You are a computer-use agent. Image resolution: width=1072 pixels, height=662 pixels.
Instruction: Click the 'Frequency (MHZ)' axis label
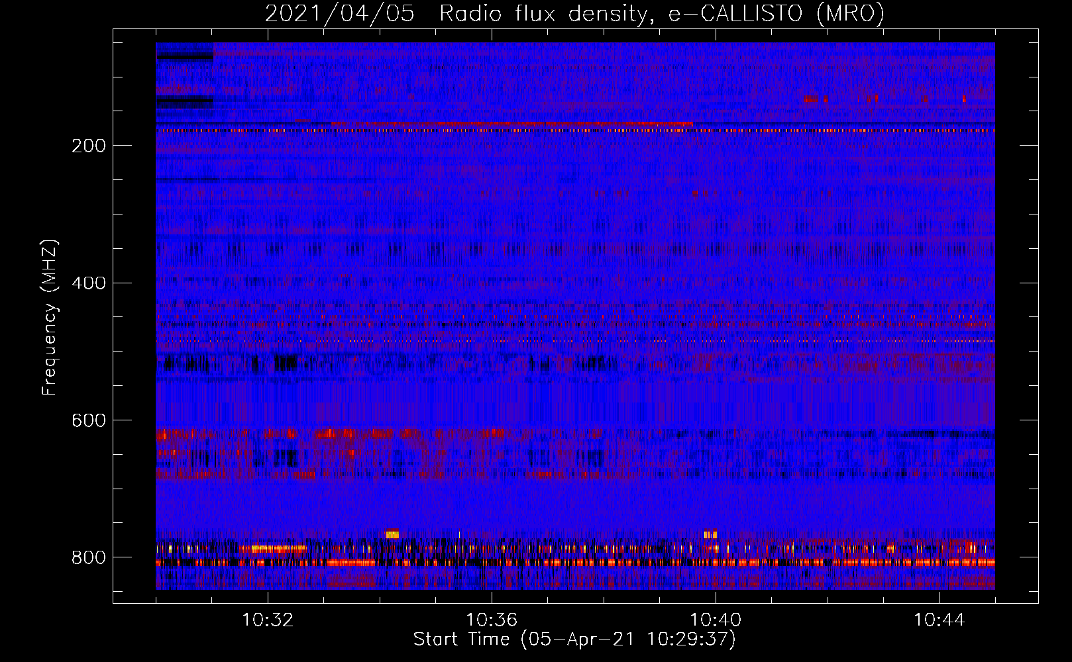tap(50, 317)
